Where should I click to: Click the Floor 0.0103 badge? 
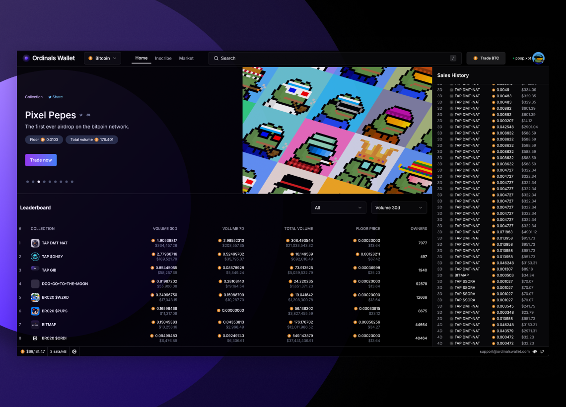pyautogui.click(x=44, y=139)
